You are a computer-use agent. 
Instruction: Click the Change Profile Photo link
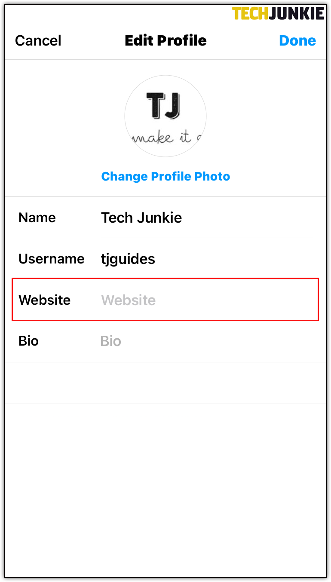pyautogui.click(x=165, y=176)
